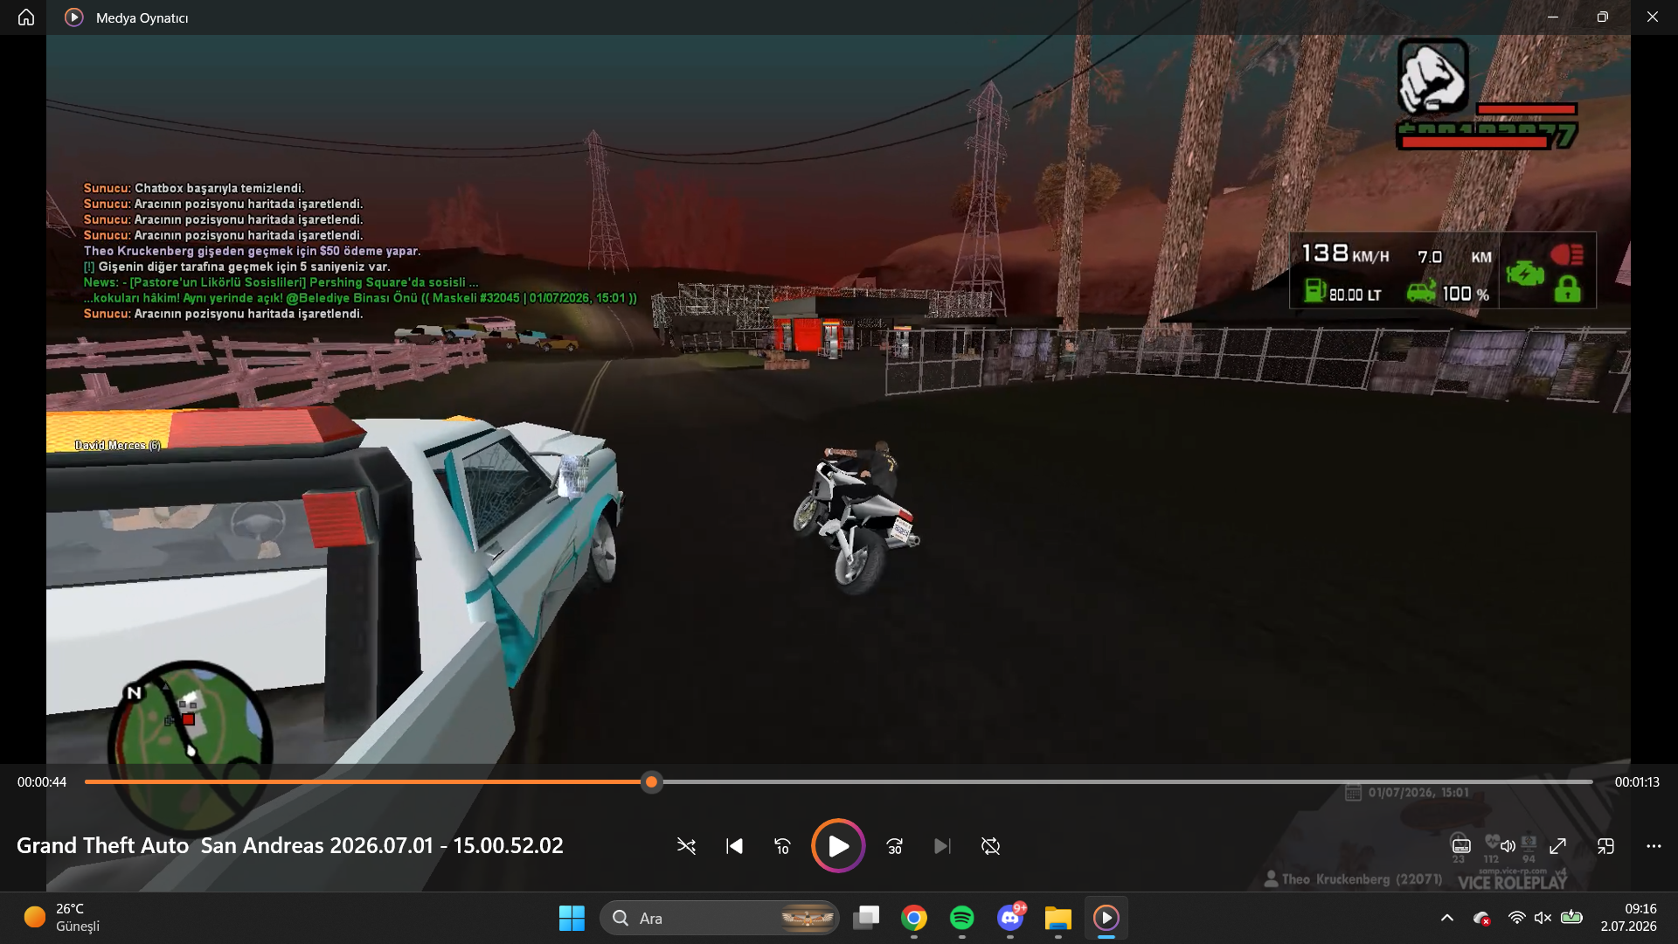This screenshot has height=944, width=1678.
Task: Toggle repeat mode
Action: click(990, 846)
